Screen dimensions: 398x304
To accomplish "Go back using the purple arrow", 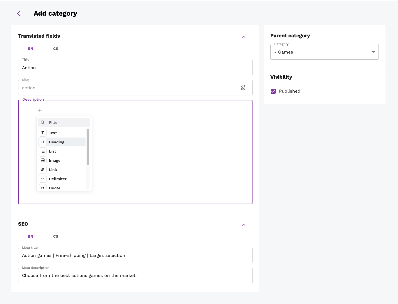I will click(x=19, y=13).
